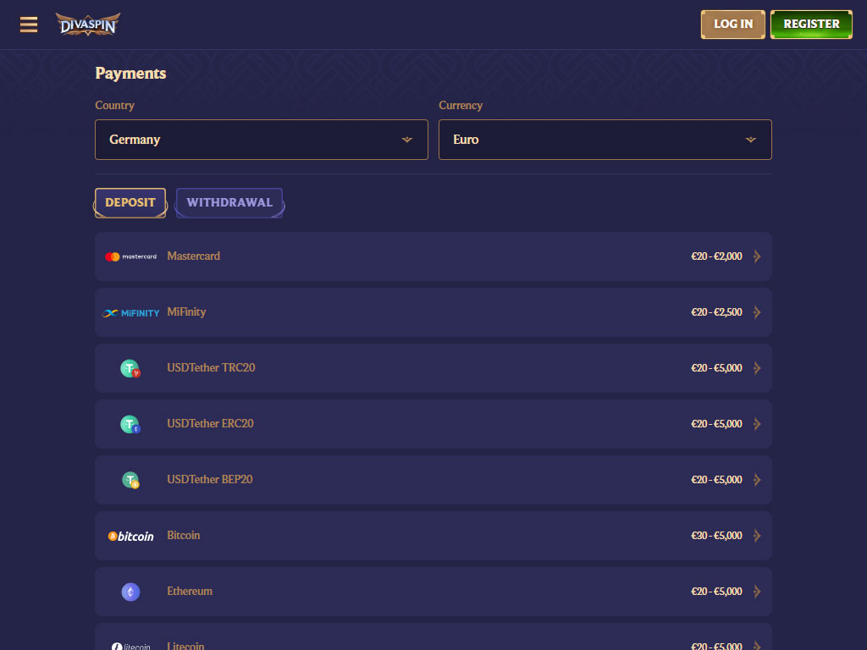Expand the Ethereum row arrow

[757, 592]
